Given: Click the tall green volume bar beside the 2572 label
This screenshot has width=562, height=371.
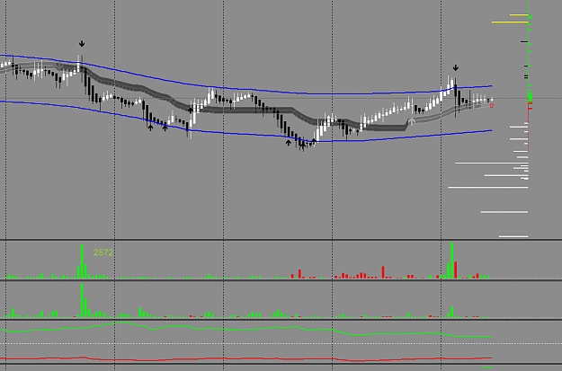Looking at the screenshot, I should [82, 261].
